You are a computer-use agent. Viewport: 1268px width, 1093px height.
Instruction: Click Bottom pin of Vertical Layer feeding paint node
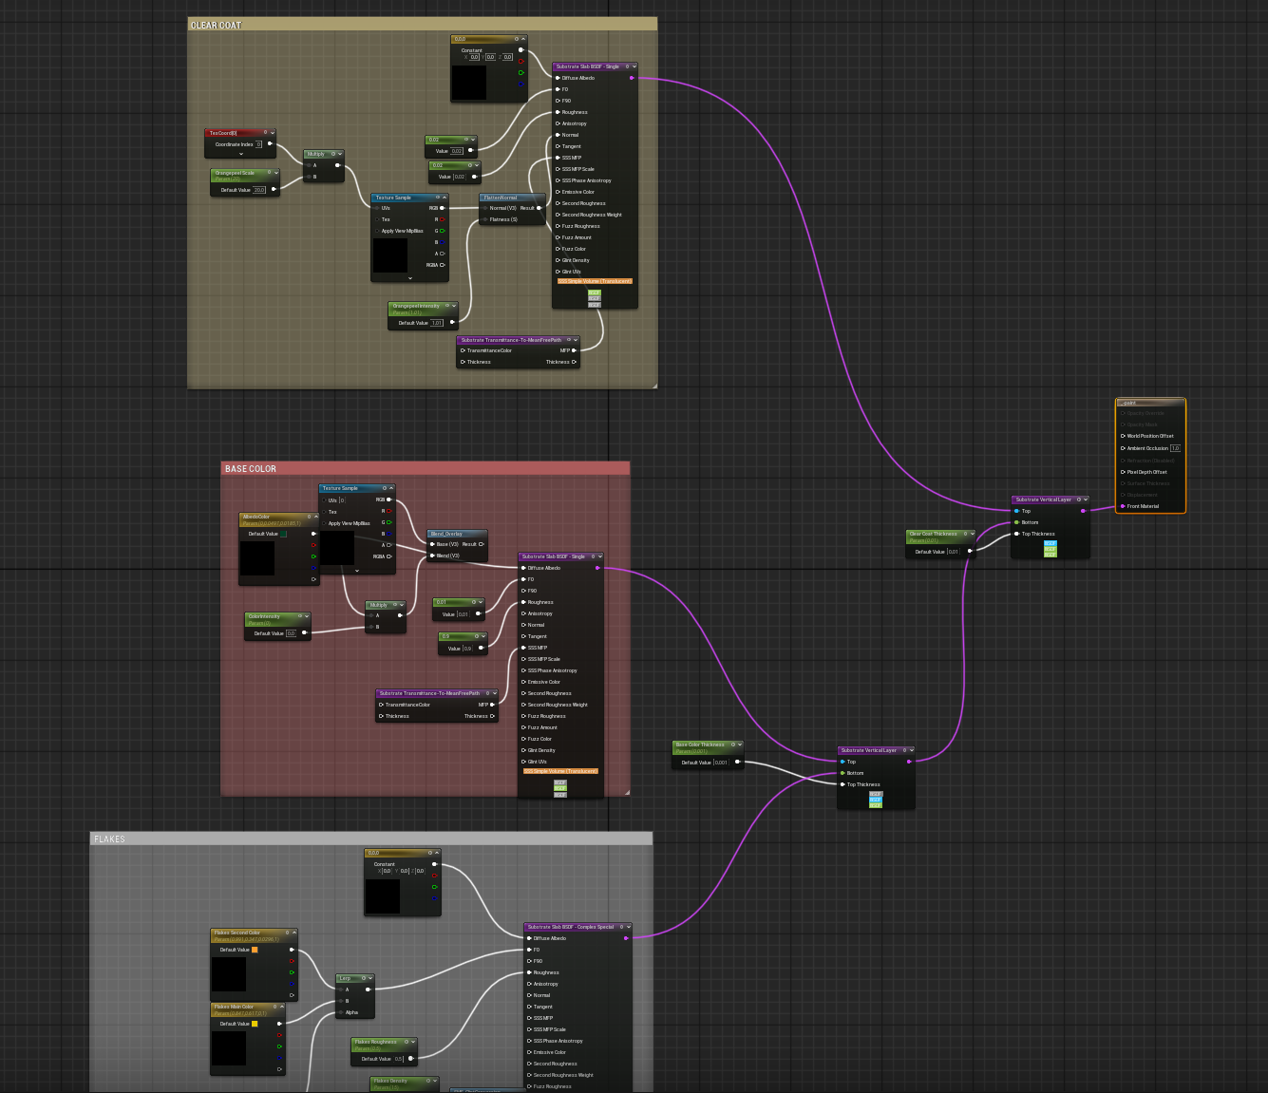[x=1016, y=522]
